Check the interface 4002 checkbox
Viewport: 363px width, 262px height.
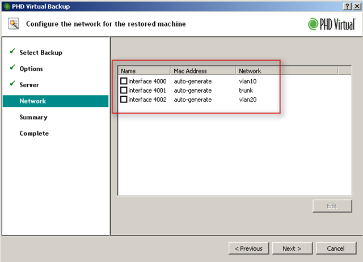(x=124, y=100)
